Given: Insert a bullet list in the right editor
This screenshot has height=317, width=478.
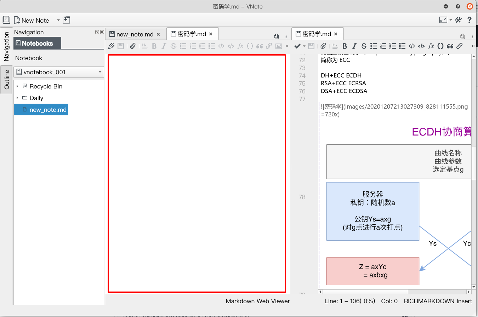Looking at the screenshot, I should click(373, 46).
